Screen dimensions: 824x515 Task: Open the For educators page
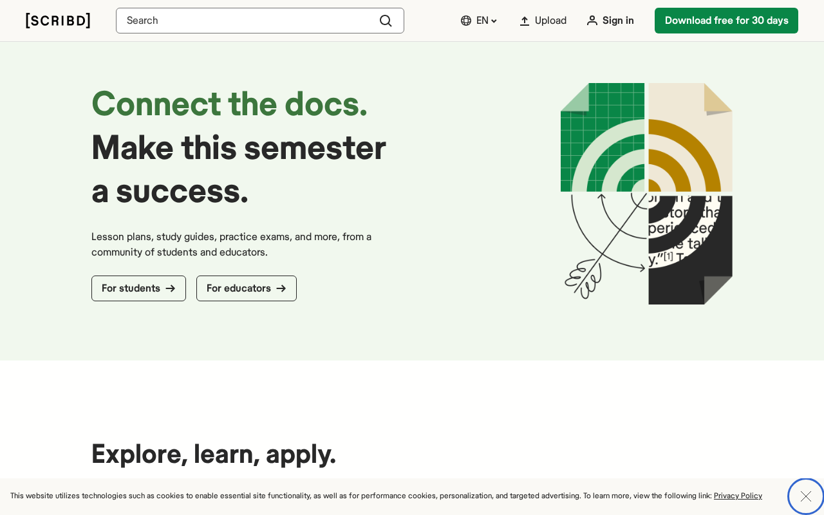(247, 288)
